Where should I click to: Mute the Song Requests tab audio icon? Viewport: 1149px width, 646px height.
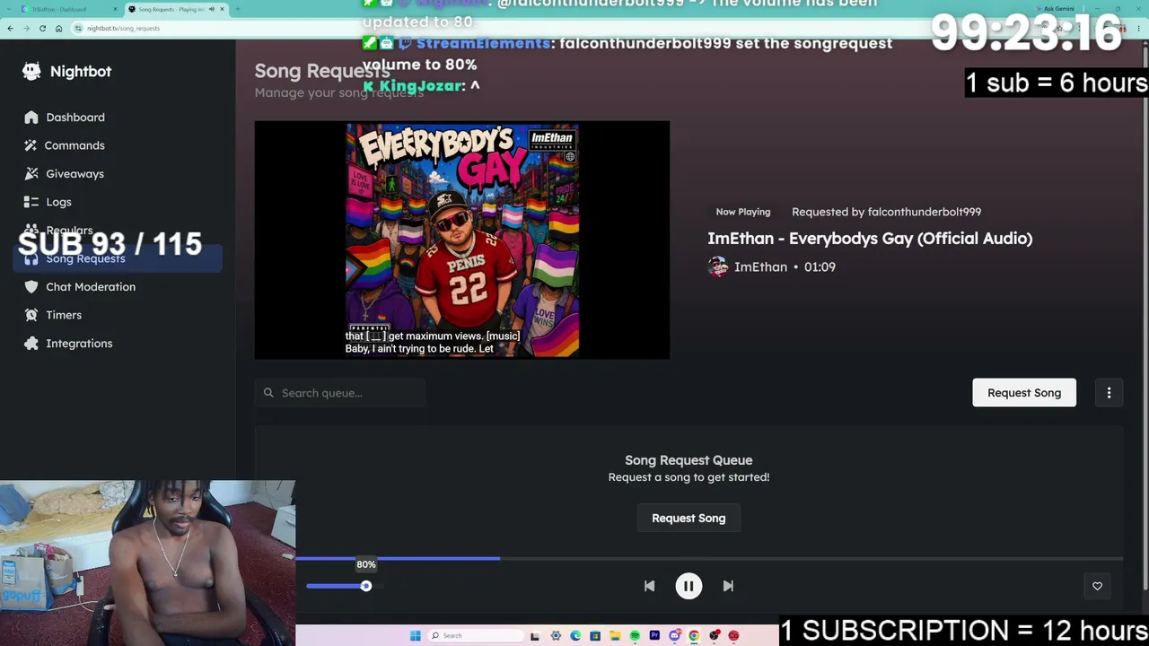212,10
